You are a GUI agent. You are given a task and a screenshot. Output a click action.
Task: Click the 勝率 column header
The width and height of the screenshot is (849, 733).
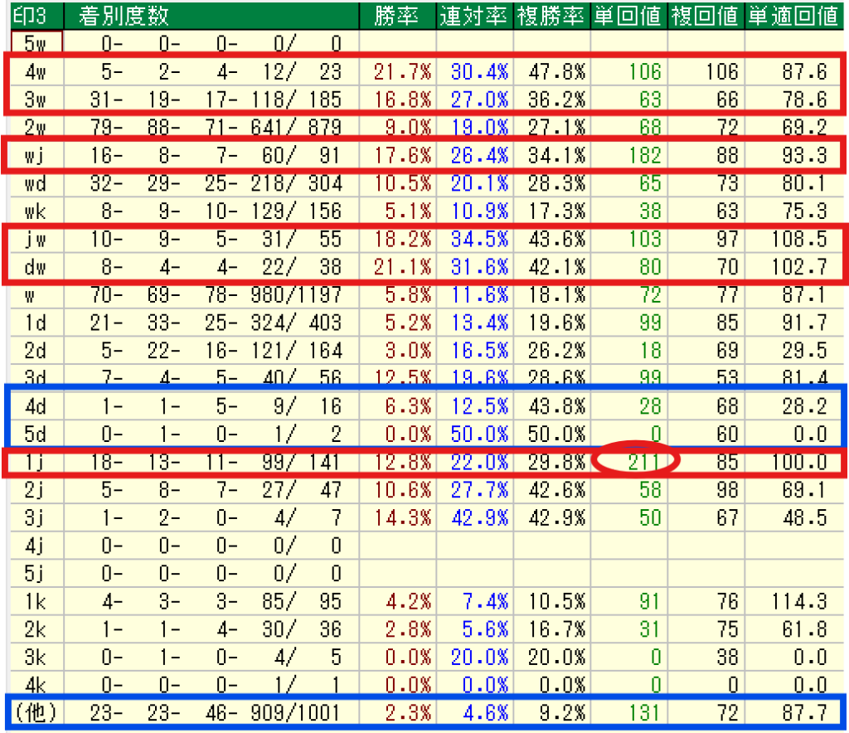coord(396,15)
